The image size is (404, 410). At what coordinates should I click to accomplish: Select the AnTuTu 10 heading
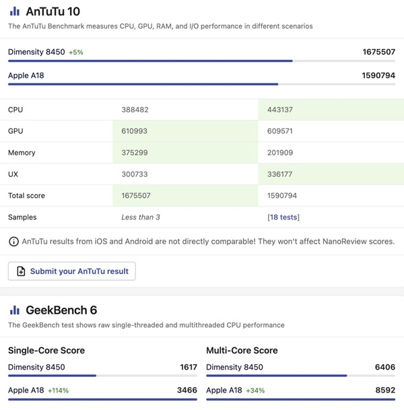pyautogui.click(x=53, y=11)
